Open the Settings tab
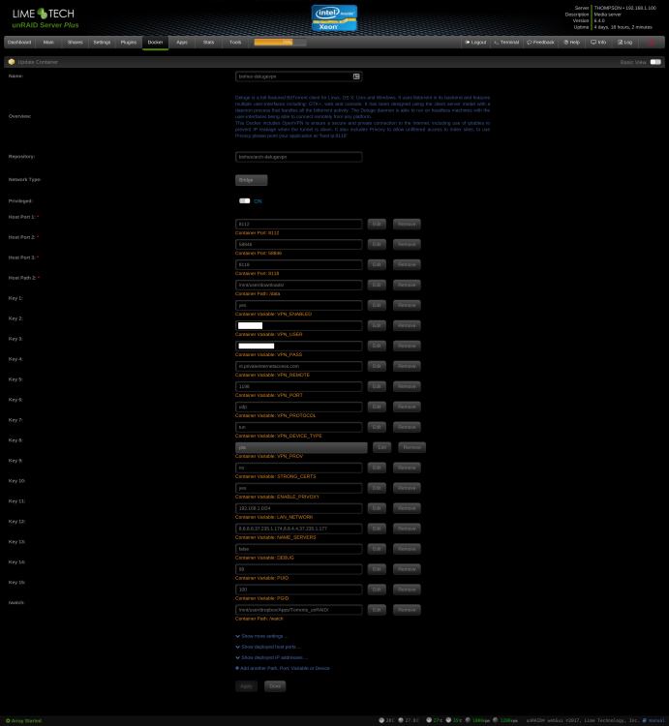The image size is (669, 726). click(x=102, y=43)
